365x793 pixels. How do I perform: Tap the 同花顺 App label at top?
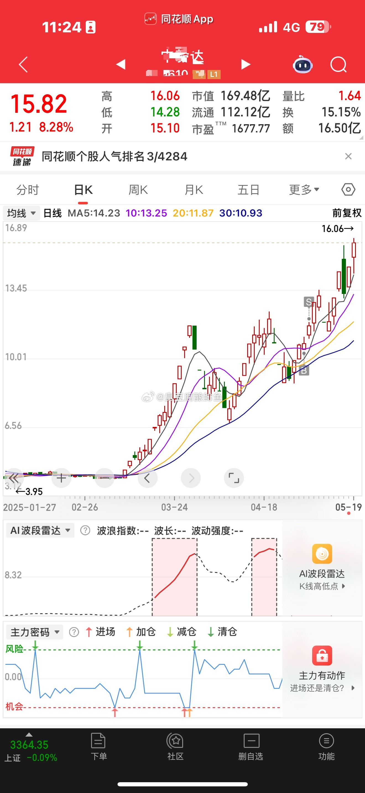click(x=179, y=19)
